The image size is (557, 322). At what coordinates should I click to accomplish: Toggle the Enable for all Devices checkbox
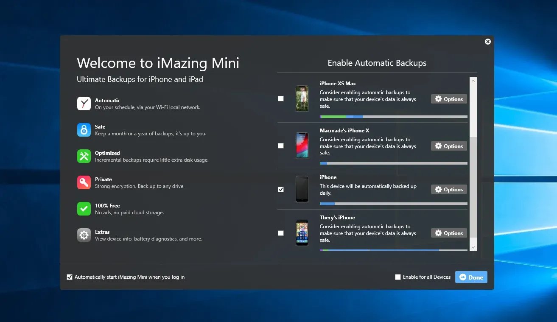(x=398, y=277)
